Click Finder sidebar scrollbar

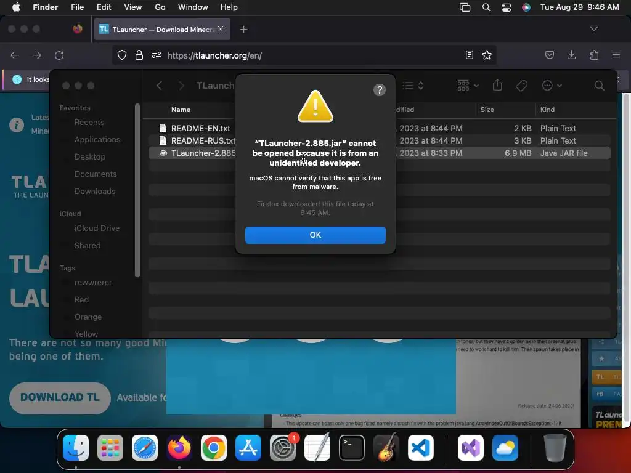[x=137, y=191]
